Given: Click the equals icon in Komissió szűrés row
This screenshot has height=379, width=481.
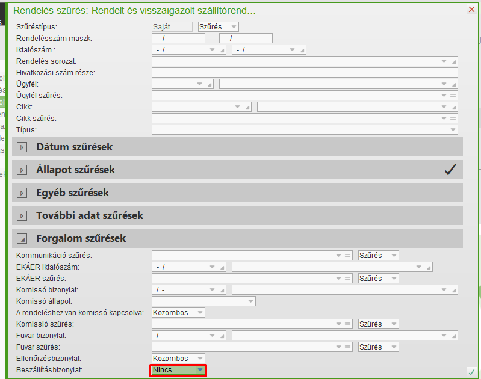Looking at the screenshot, I should tap(347, 324).
